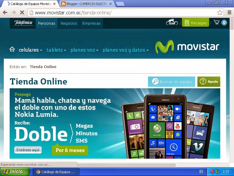Open the planes voz dropdown
Screen dimensions: 234x176
[84, 50]
